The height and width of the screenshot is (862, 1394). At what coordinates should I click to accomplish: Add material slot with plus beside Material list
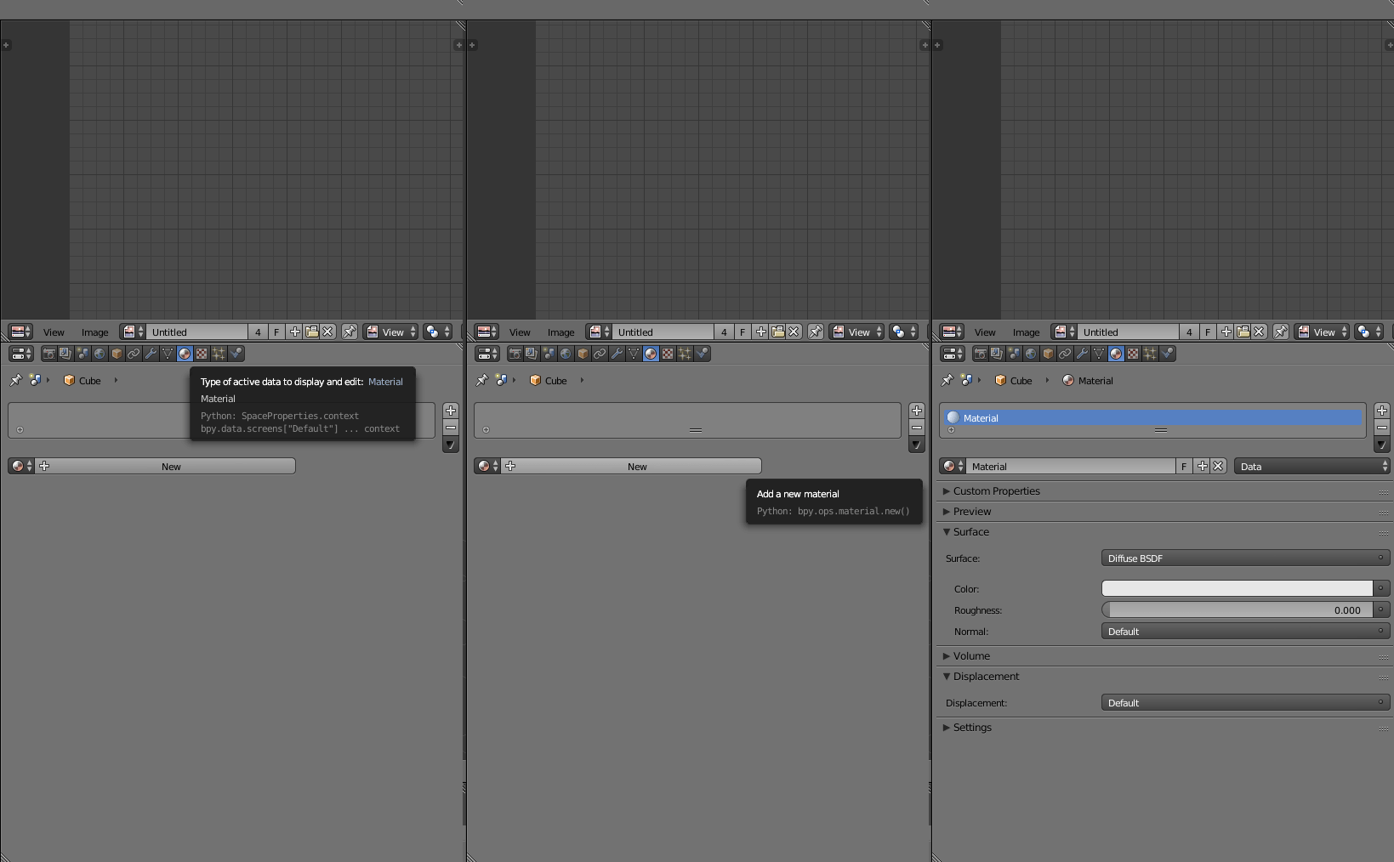tap(1381, 411)
